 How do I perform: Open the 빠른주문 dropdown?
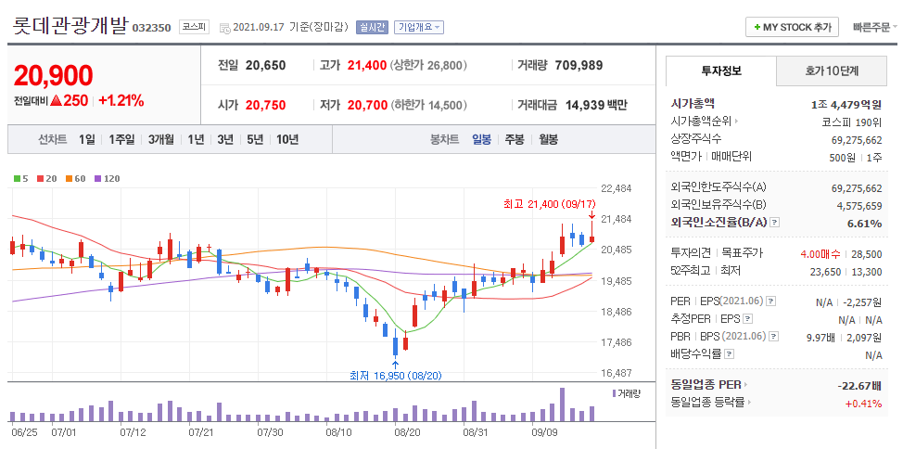point(875,27)
